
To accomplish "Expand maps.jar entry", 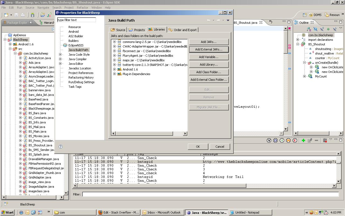I will tap(114, 60).
